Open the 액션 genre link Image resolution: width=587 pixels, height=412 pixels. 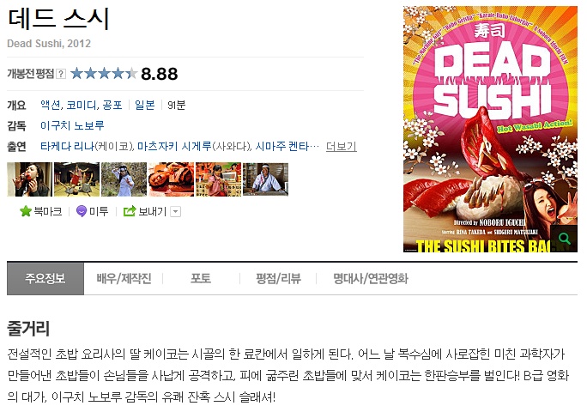tap(50, 105)
